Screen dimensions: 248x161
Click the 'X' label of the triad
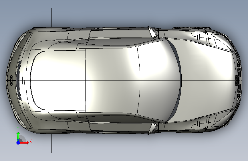[x=31, y=141]
